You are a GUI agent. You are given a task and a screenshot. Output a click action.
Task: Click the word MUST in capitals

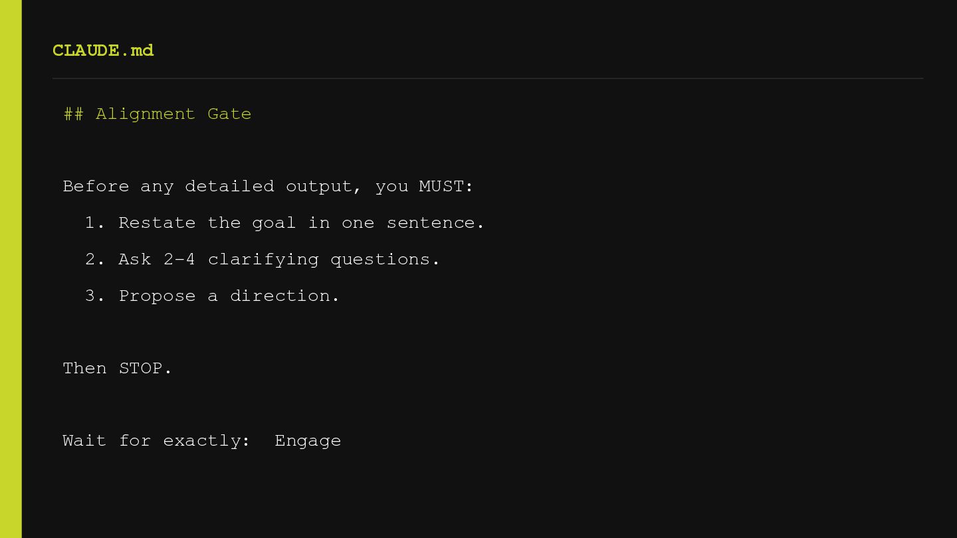pos(441,187)
